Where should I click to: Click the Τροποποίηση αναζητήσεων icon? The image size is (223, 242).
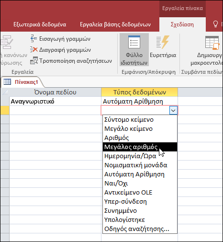coord(34,60)
